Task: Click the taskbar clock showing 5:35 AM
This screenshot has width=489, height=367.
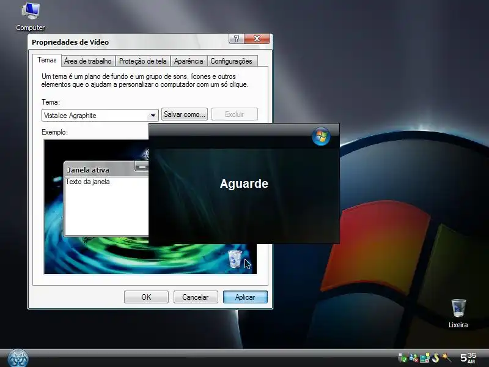Action: coord(468,358)
